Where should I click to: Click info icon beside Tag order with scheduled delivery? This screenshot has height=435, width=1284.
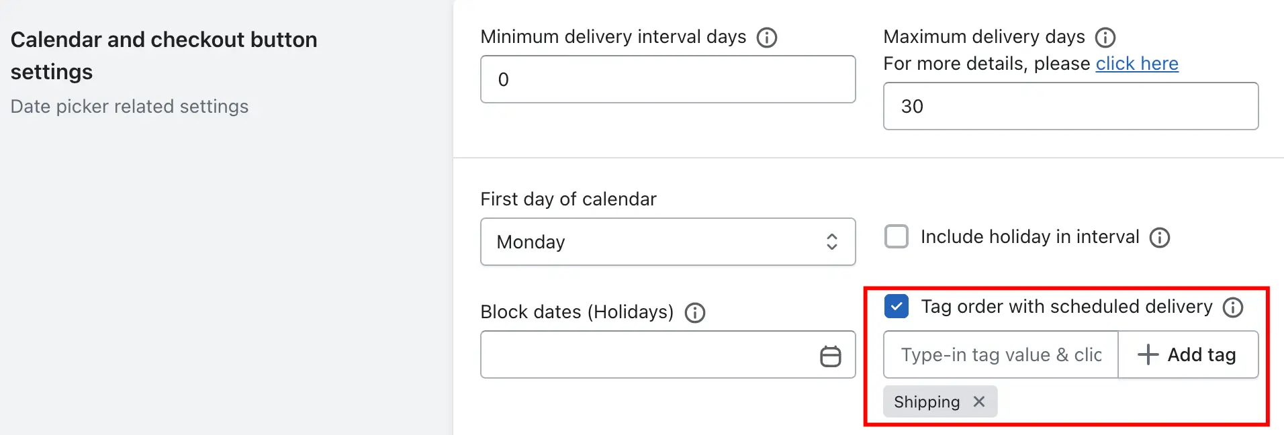click(x=1232, y=307)
